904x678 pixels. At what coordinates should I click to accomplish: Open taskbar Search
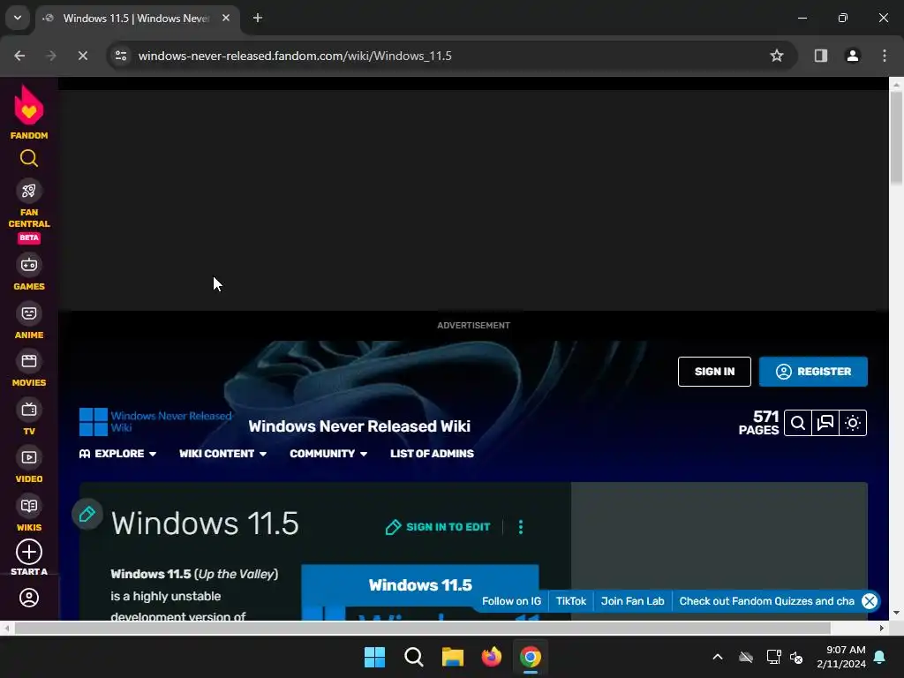point(413,657)
